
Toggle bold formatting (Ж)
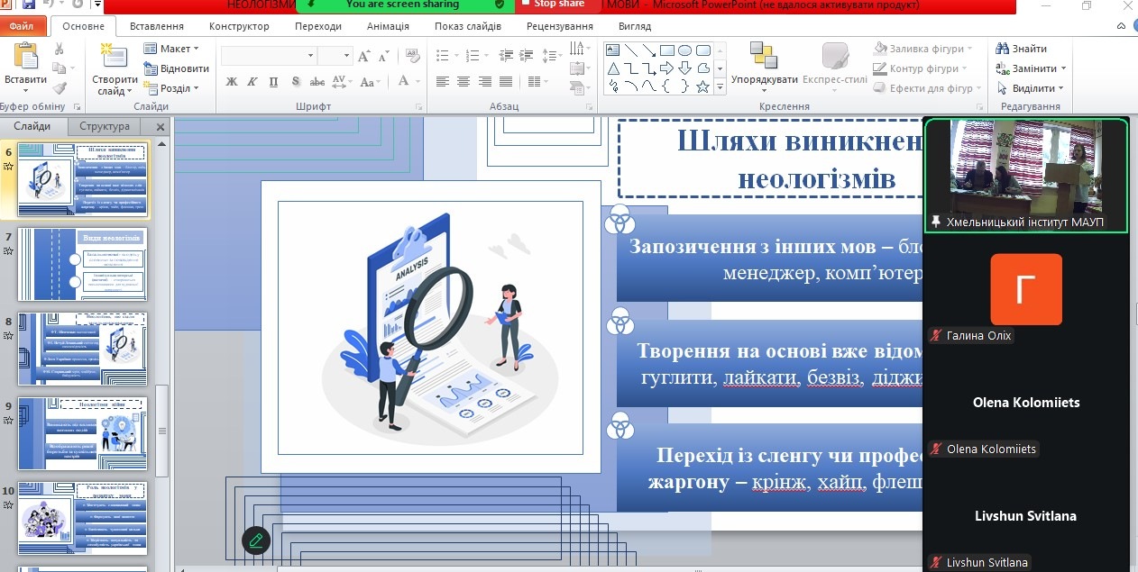click(x=232, y=82)
